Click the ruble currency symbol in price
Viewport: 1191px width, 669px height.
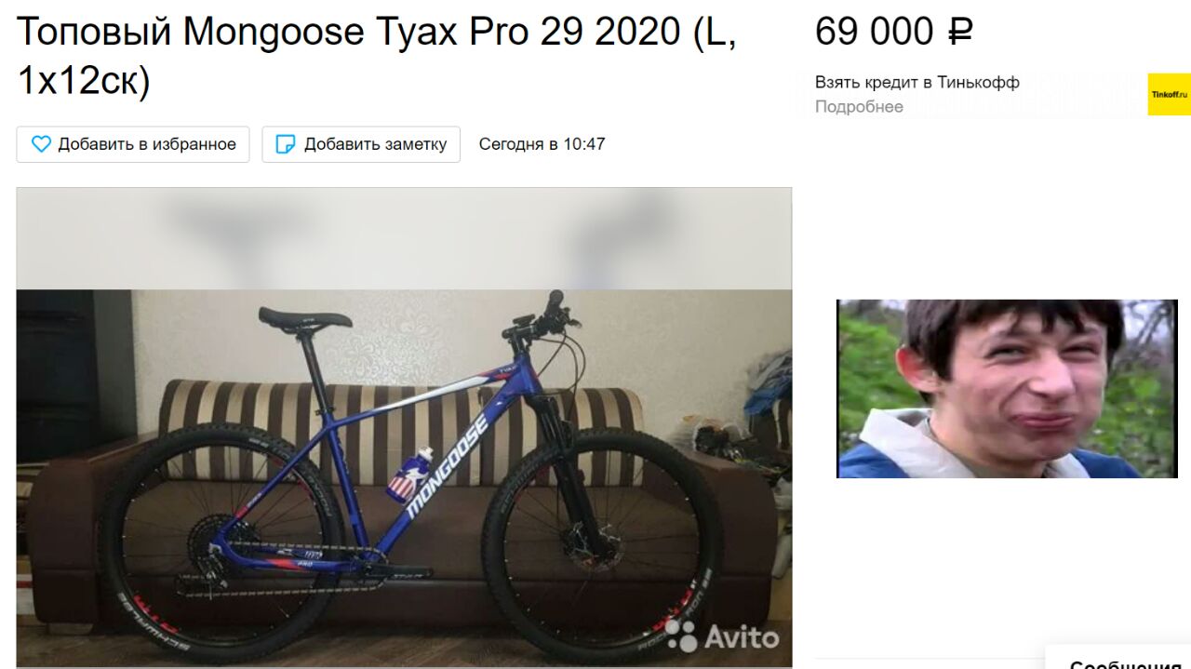click(959, 32)
